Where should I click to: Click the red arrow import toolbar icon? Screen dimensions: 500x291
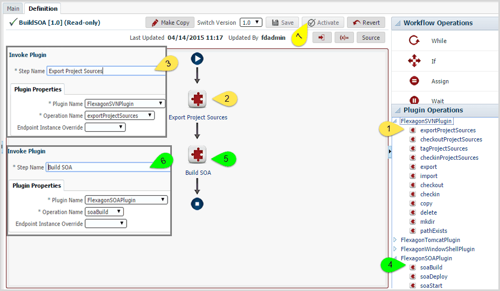(322, 38)
